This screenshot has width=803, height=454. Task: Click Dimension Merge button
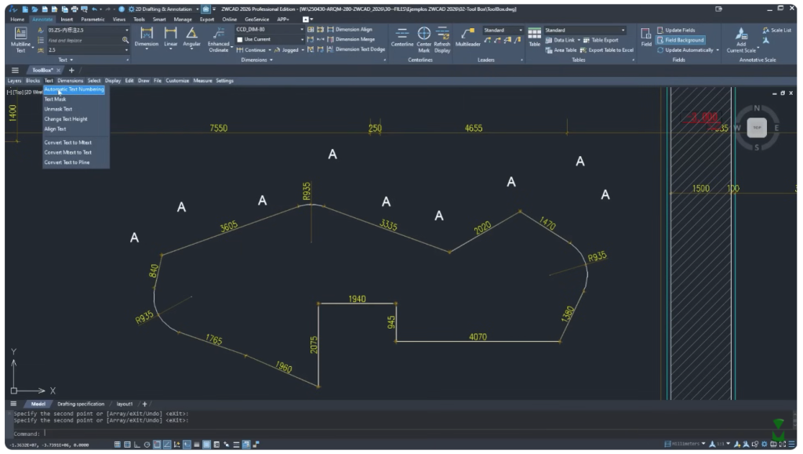(x=351, y=39)
